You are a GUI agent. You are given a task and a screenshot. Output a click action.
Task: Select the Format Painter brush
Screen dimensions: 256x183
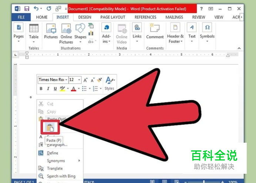coord(100,80)
